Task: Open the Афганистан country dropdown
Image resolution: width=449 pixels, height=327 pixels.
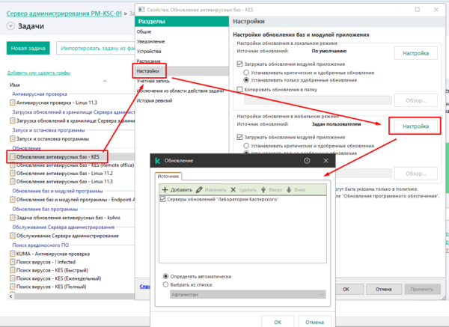Action: 323,295
